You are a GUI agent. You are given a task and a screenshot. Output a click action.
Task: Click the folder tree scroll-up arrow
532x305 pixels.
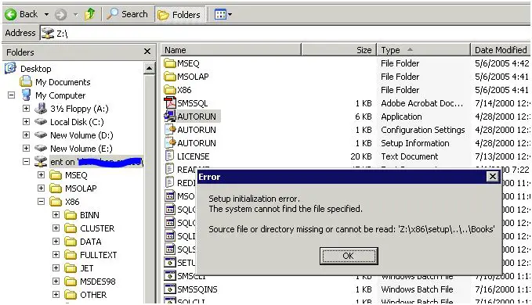pyautogui.click(x=149, y=69)
